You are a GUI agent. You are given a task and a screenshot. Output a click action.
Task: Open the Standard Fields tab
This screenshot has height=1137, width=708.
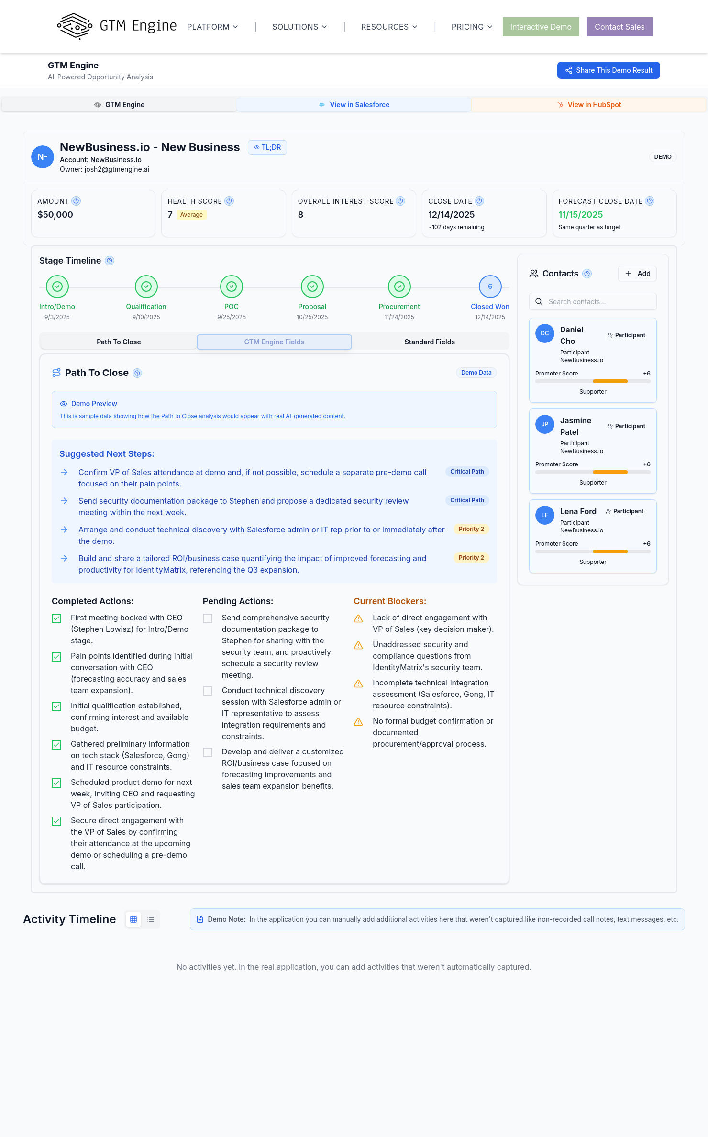click(430, 342)
